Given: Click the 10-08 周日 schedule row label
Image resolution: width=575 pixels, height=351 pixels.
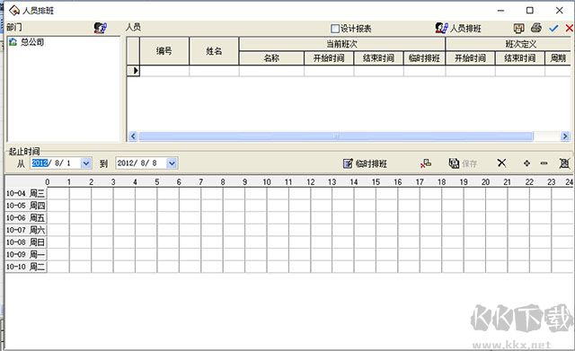Looking at the screenshot, I should coord(26,242).
